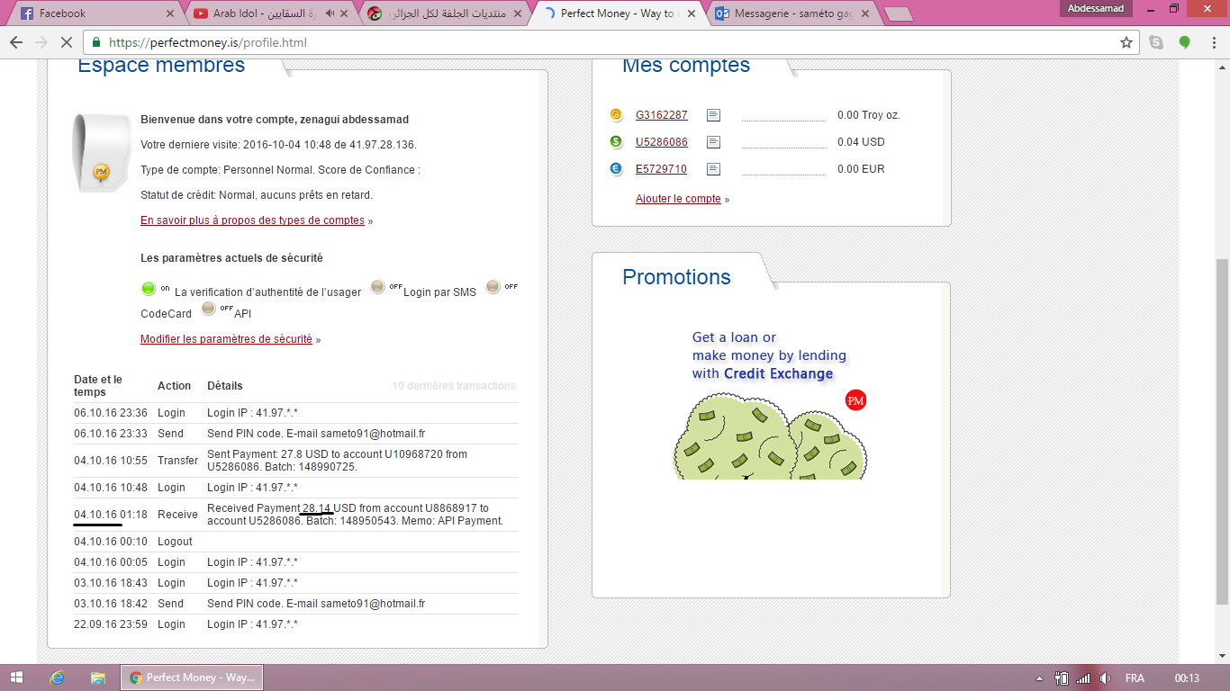The image size is (1230, 691).
Task: Close the Facebook tab
Action: [171, 13]
